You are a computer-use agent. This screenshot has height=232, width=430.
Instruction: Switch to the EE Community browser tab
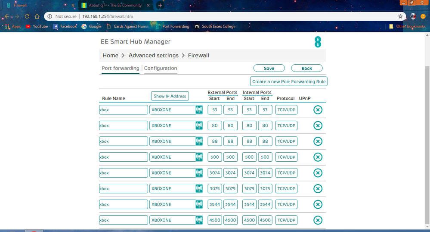115,6
